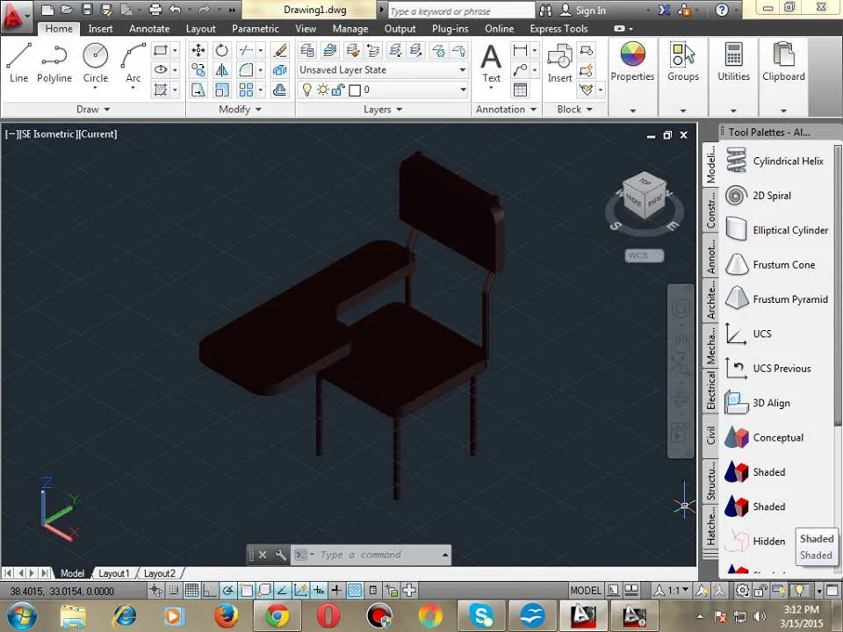Click the Insert block icon

[559, 63]
